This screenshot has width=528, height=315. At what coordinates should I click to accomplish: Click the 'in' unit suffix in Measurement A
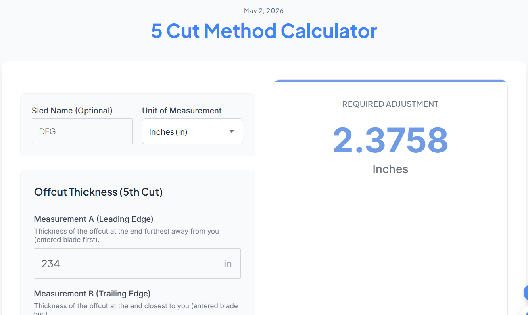pyautogui.click(x=228, y=264)
